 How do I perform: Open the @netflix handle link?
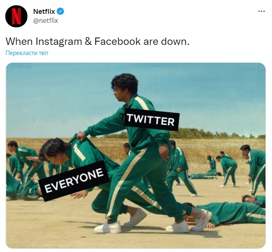[45, 20]
